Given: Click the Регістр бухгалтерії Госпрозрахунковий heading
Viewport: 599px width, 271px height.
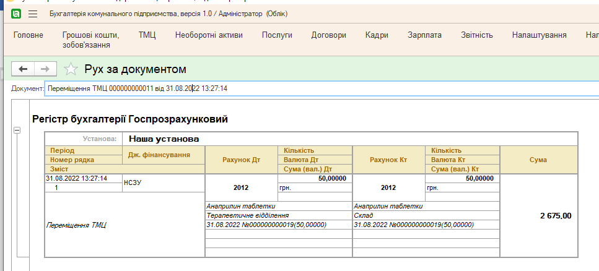Looking at the screenshot, I should point(130,119).
